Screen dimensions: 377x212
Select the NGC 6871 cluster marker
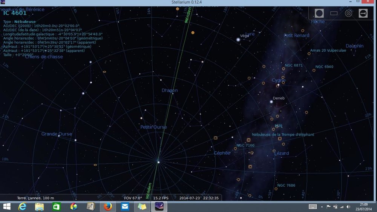pos(284,69)
